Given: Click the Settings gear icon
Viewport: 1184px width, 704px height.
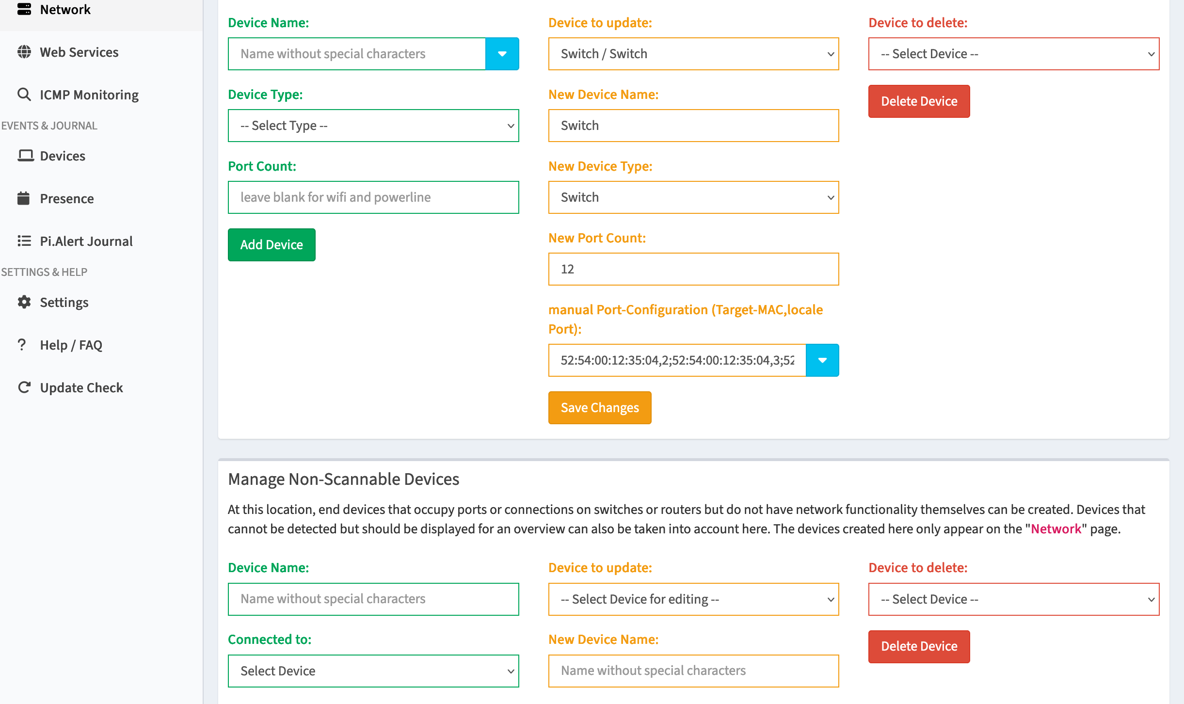Looking at the screenshot, I should tap(24, 302).
